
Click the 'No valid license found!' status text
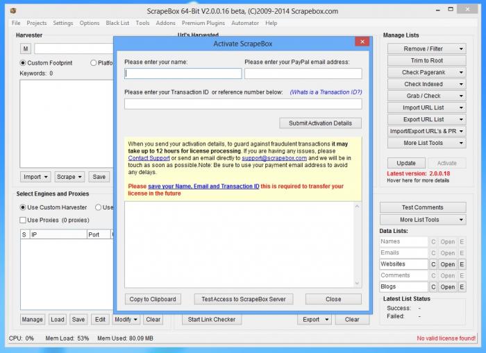pos(446,338)
